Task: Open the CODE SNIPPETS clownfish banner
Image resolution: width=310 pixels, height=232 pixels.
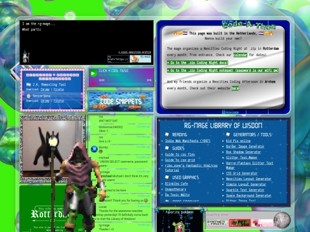Action: coord(121,101)
